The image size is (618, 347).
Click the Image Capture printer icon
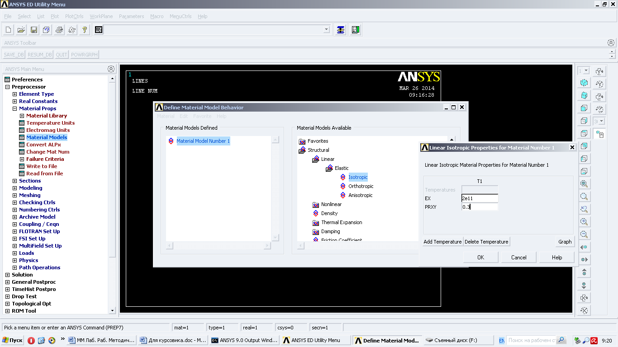click(x=59, y=30)
